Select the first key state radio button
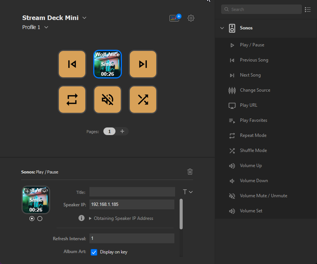The height and width of the screenshot is (264, 317). point(32,218)
